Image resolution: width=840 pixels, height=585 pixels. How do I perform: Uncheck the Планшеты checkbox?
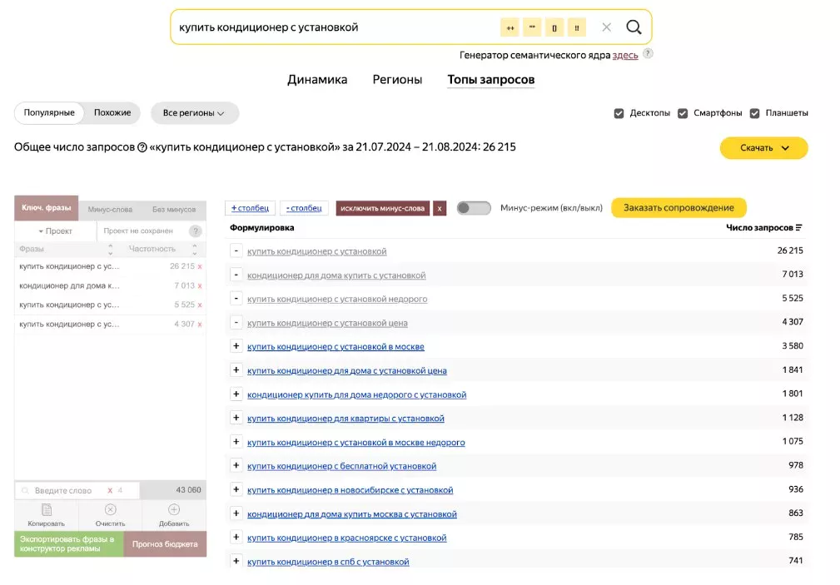tap(755, 113)
